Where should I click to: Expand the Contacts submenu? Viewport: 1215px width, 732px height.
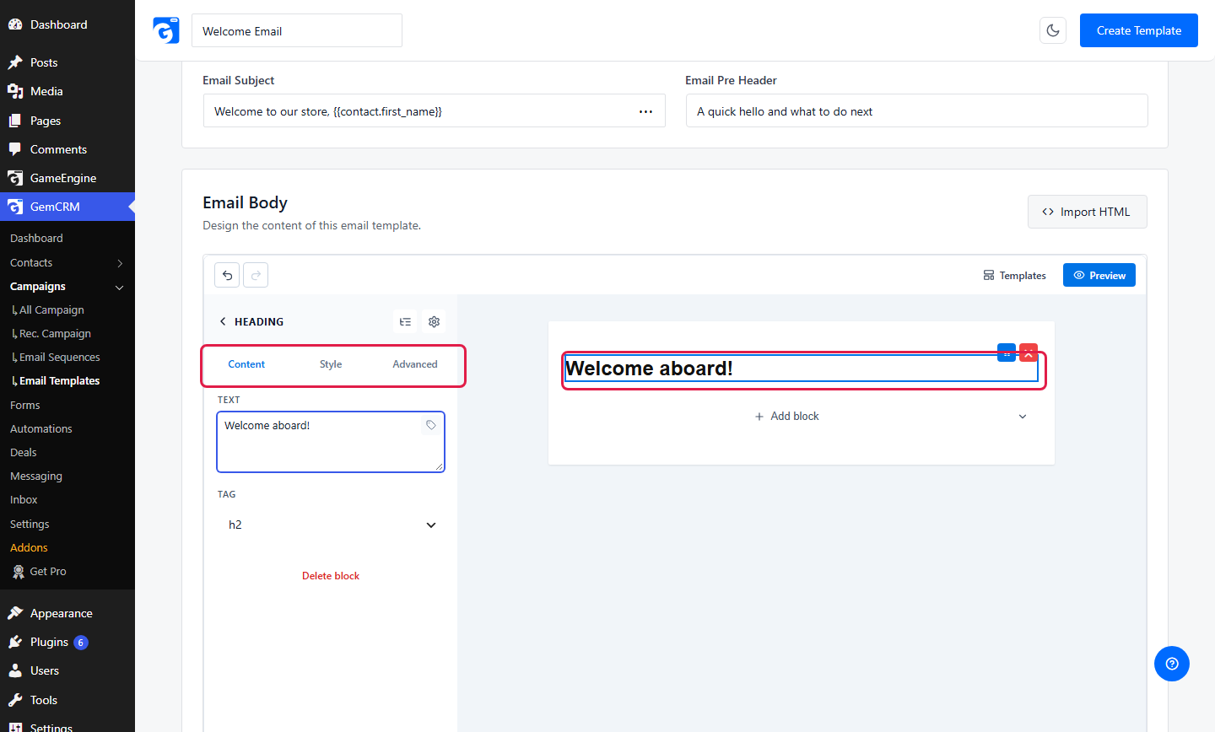pos(120,263)
